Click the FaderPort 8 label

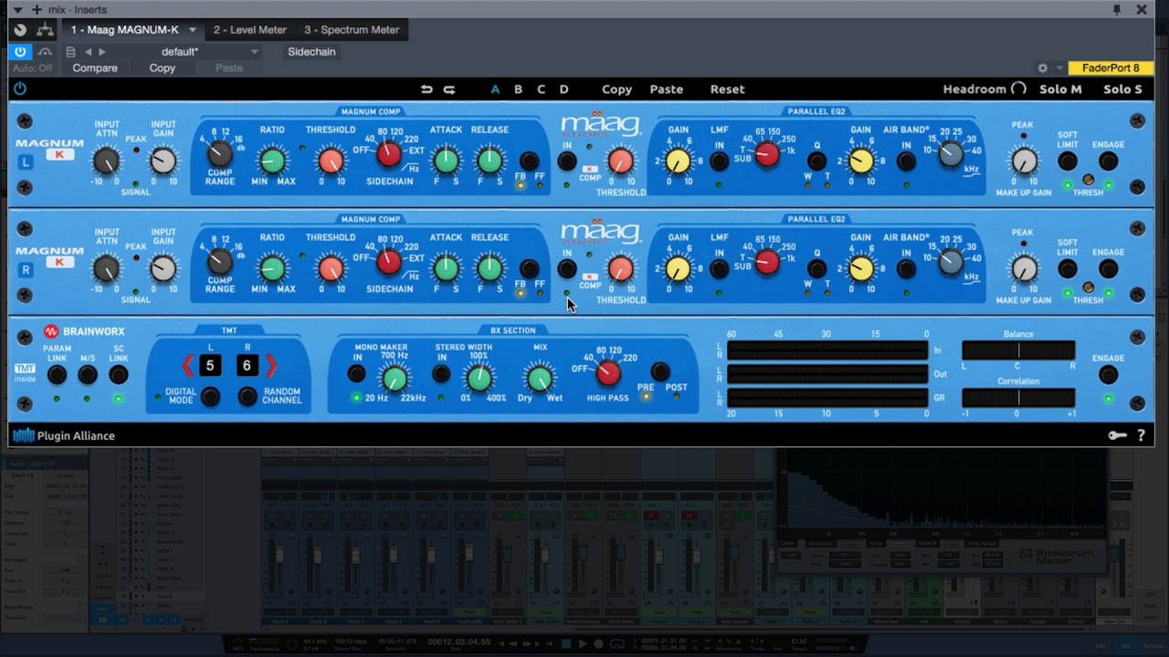pos(1111,68)
